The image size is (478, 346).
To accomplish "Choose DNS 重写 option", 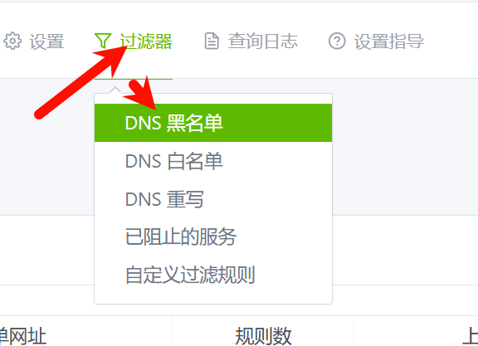I will point(213,199).
